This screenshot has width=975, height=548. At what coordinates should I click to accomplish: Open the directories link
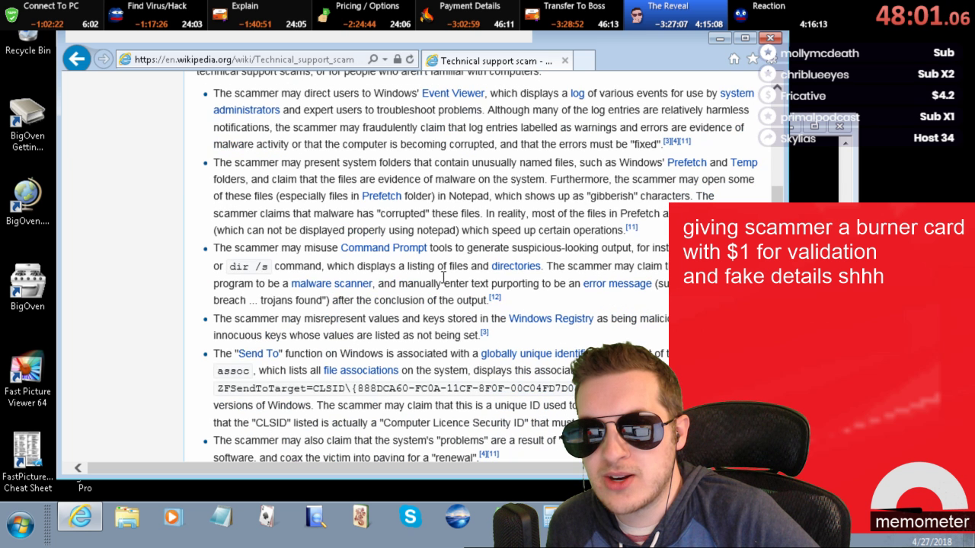(516, 266)
